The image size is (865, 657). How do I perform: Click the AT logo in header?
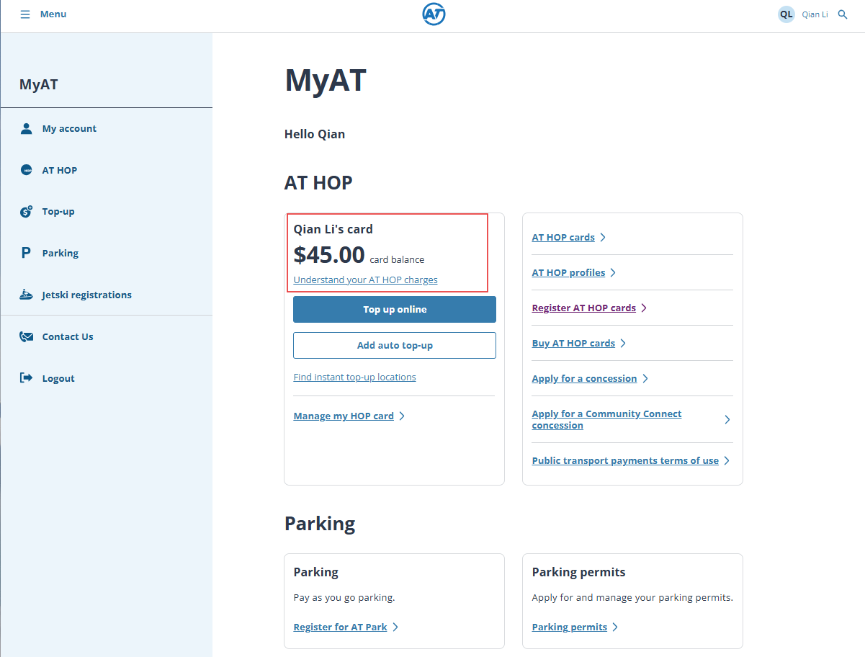coord(434,14)
